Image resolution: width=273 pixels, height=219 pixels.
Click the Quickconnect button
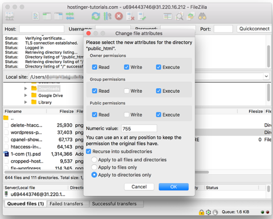tap(253, 29)
